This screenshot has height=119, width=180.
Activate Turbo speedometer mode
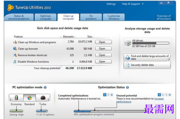[x=43, y=98]
